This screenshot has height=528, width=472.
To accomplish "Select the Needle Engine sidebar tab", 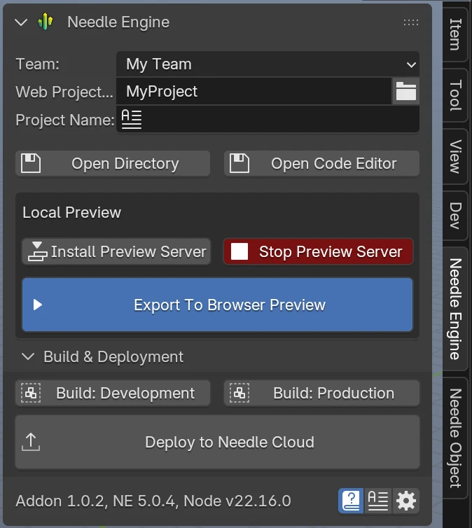I will [x=454, y=309].
